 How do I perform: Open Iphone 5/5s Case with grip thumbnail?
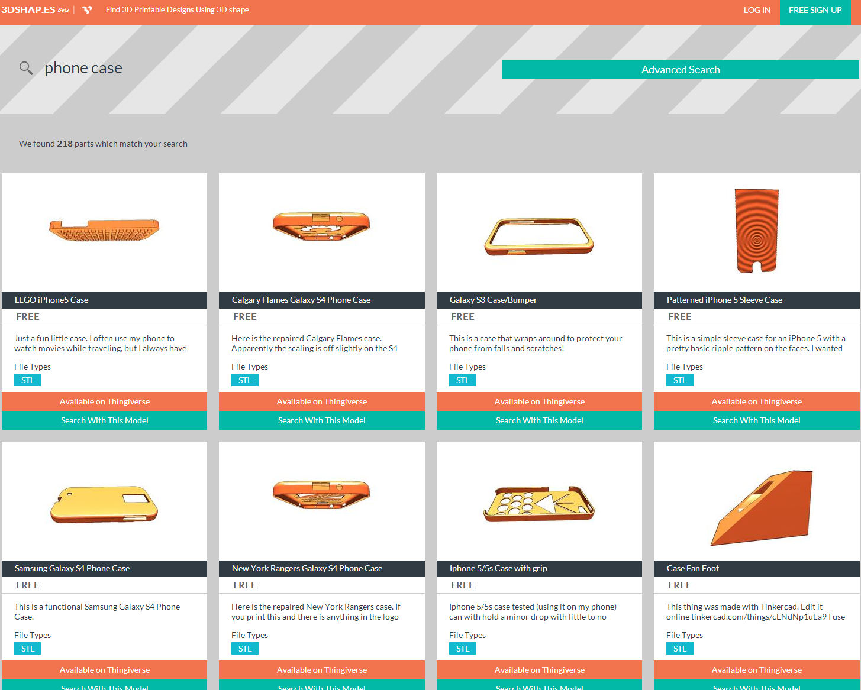(539, 501)
